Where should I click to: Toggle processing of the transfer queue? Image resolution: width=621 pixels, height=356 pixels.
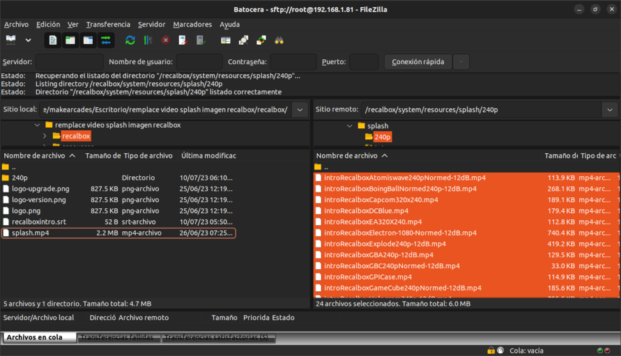coord(148,40)
